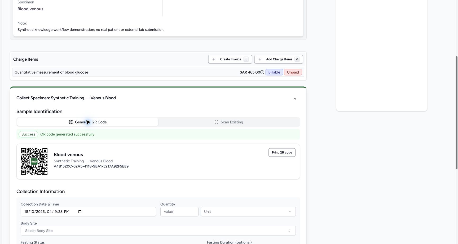This screenshot has height=244, width=458.
Task: Click the Unpaid badge
Action: 293,72
